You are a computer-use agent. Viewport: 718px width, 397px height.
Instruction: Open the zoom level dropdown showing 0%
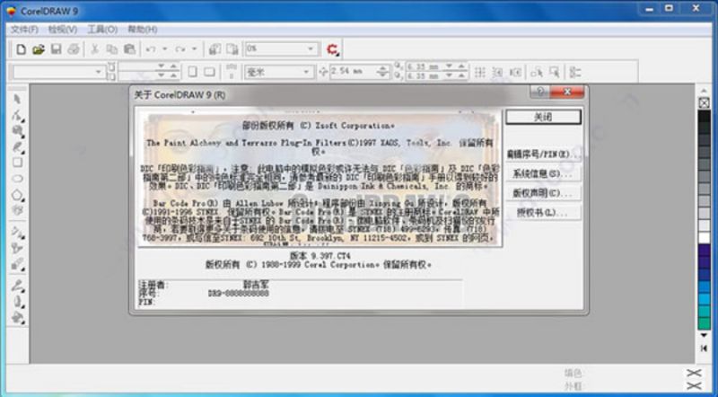coord(311,49)
